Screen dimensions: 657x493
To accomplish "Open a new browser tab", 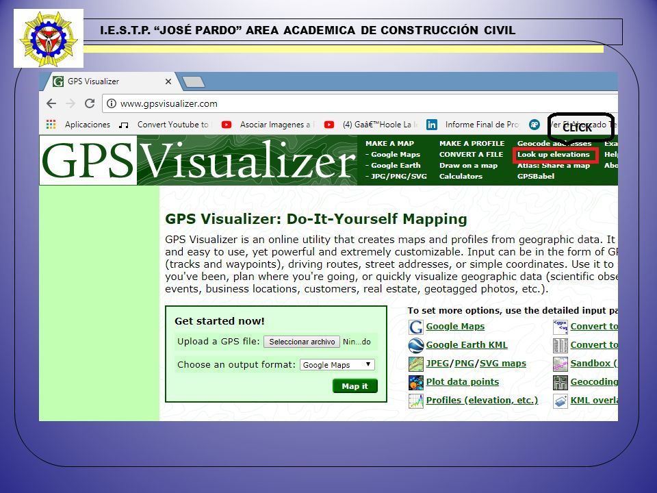I will click(x=194, y=82).
